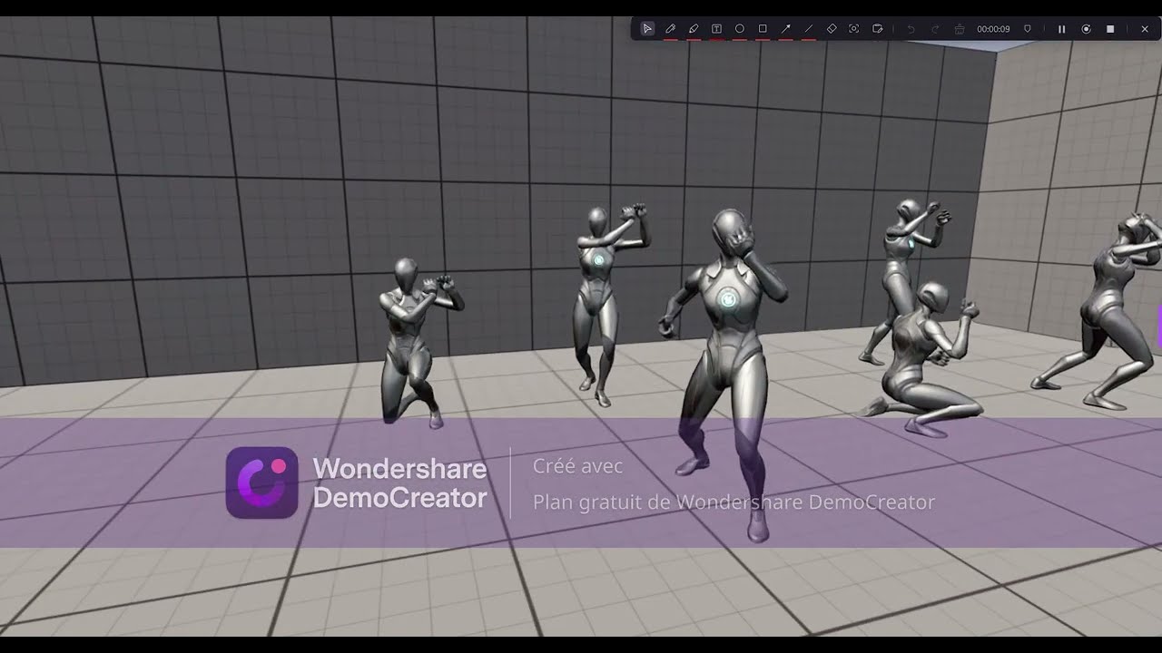The image size is (1162, 653).
Task: Undo the last annotation
Action: pos(911,29)
